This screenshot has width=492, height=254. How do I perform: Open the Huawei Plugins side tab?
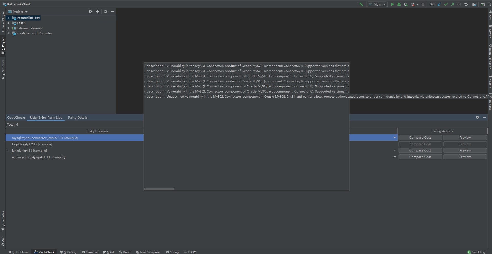[x=3, y=21]
